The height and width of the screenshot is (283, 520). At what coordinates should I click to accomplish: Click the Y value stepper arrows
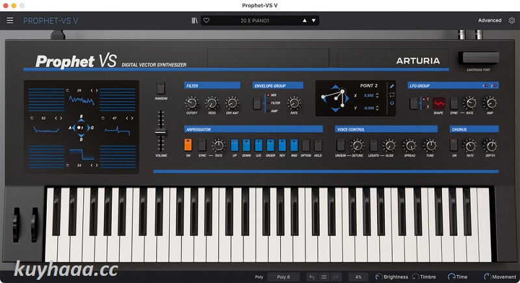point(377,108)
